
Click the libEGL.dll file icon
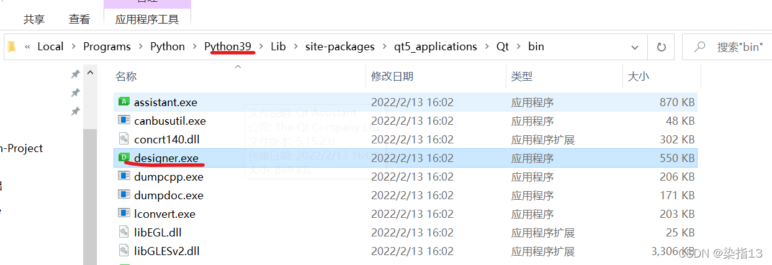(x=124, y=232)
